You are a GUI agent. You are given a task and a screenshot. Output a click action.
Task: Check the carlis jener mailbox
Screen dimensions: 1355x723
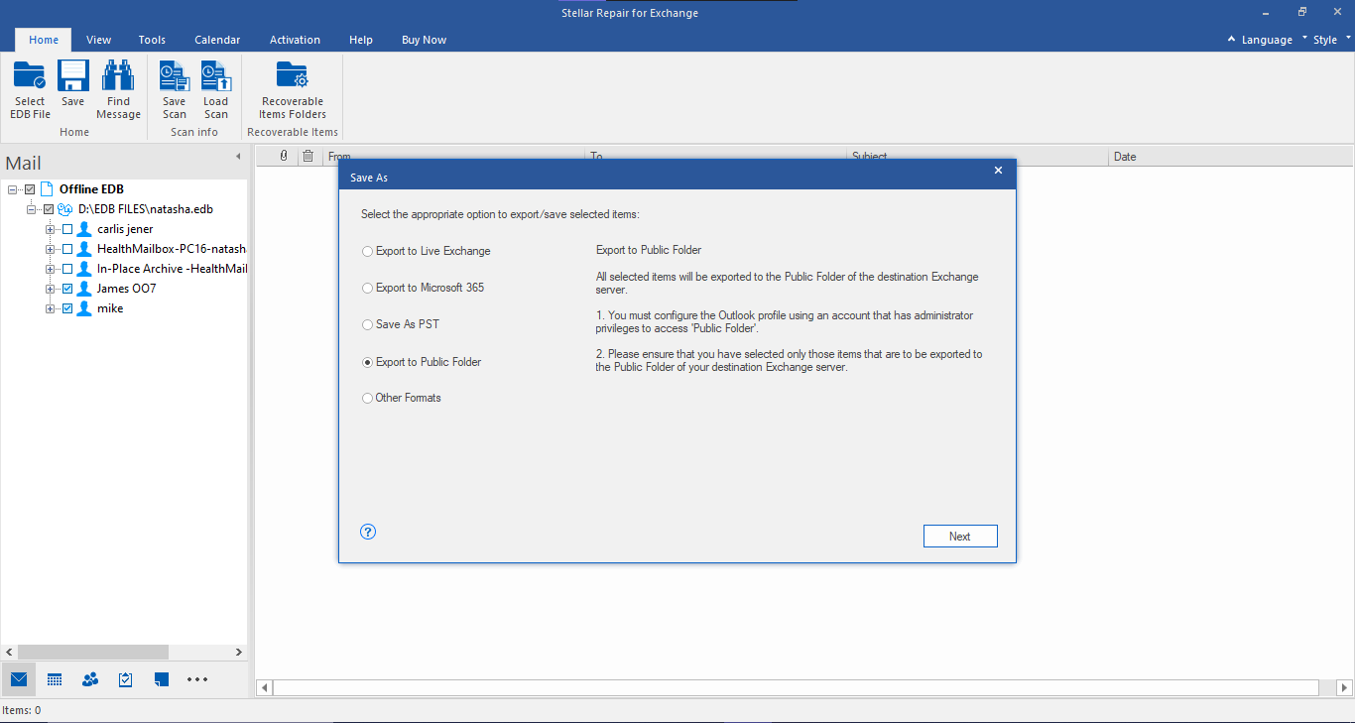click(x=67, y=229)
